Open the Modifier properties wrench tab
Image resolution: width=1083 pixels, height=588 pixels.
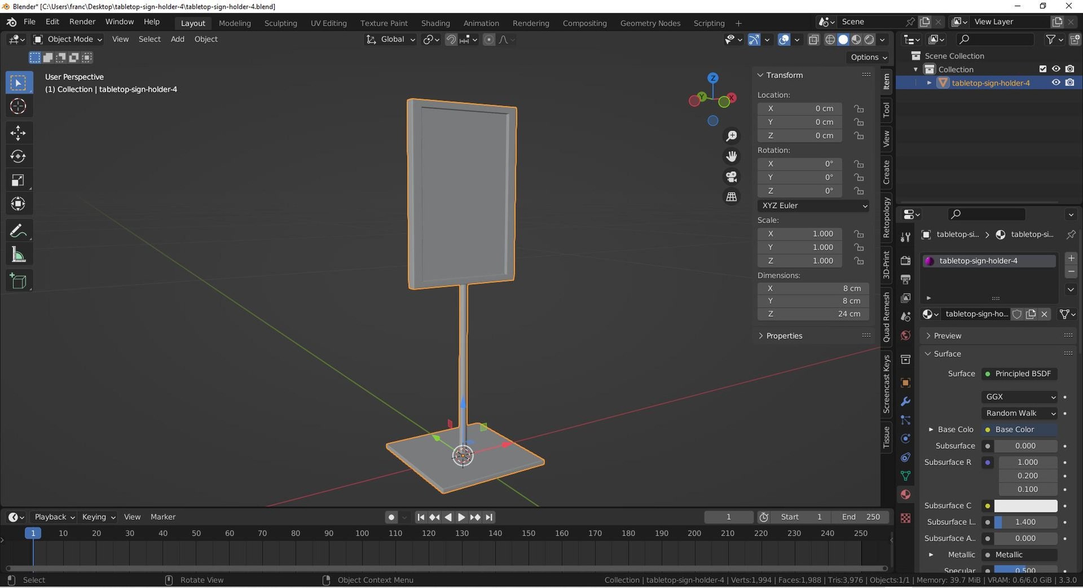(905, 401)
